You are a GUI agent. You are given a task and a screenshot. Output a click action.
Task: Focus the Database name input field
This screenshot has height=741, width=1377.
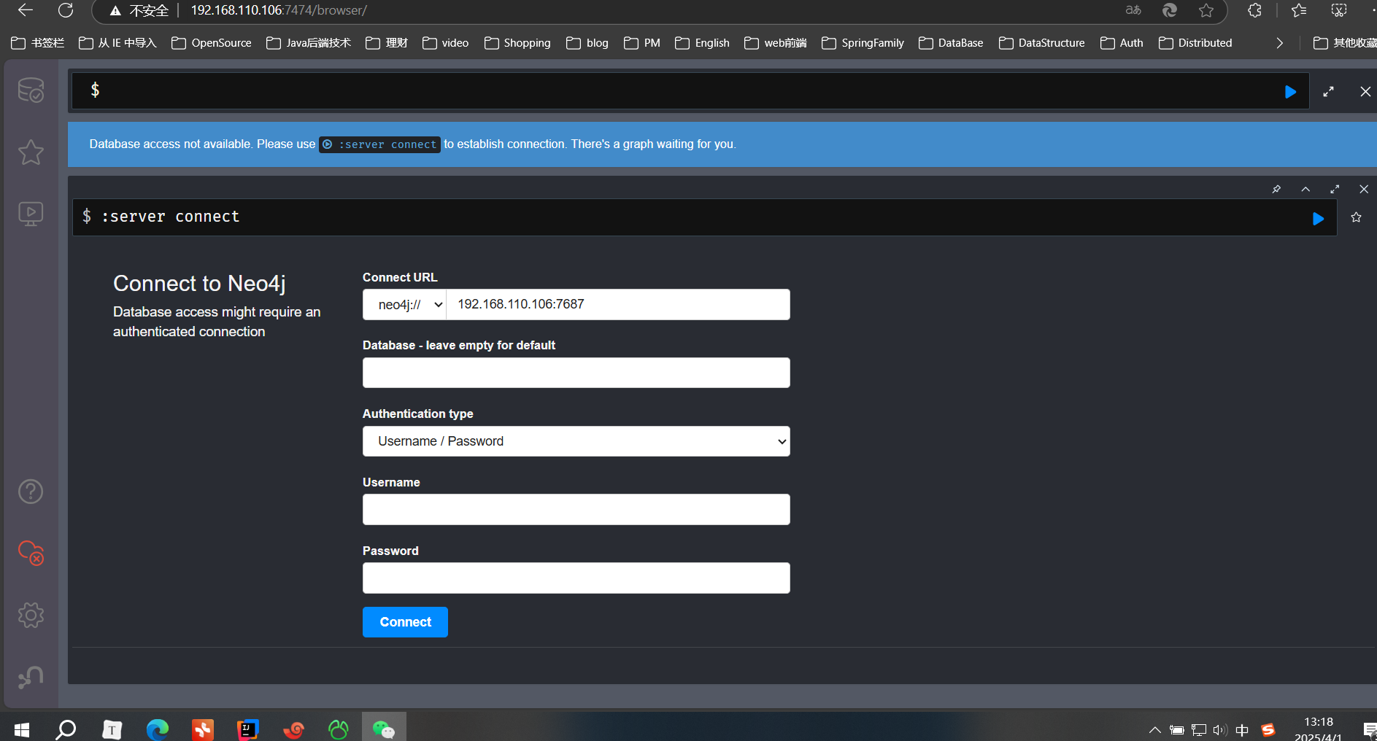(576, 373)
